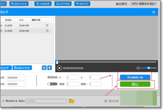Click the D:\文件 output path field

pos(46,101)
